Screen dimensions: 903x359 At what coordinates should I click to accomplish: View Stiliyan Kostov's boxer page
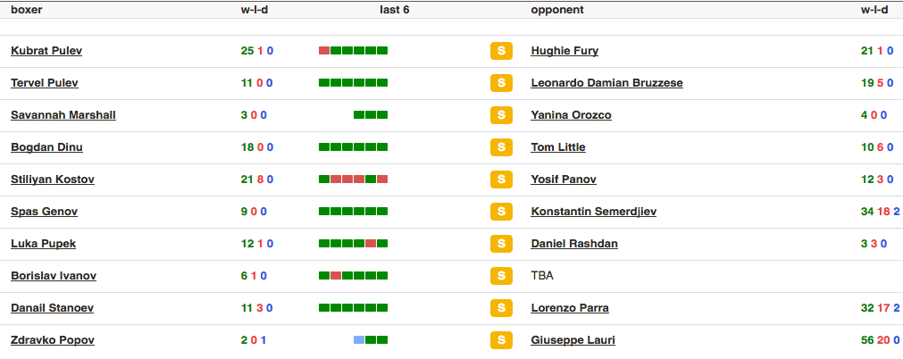click(52, 179)
